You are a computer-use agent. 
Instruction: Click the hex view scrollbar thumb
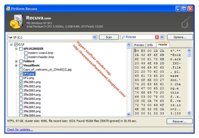189,55
